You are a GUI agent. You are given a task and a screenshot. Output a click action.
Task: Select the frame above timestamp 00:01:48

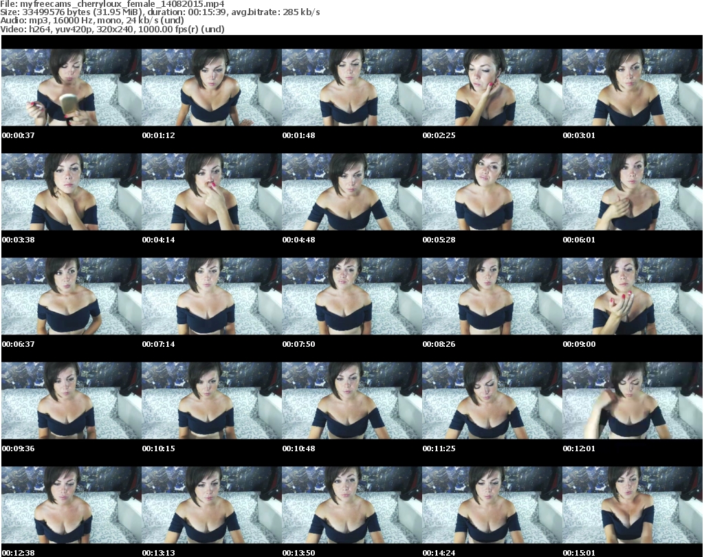pyautogui.click(x=351, y=87)
